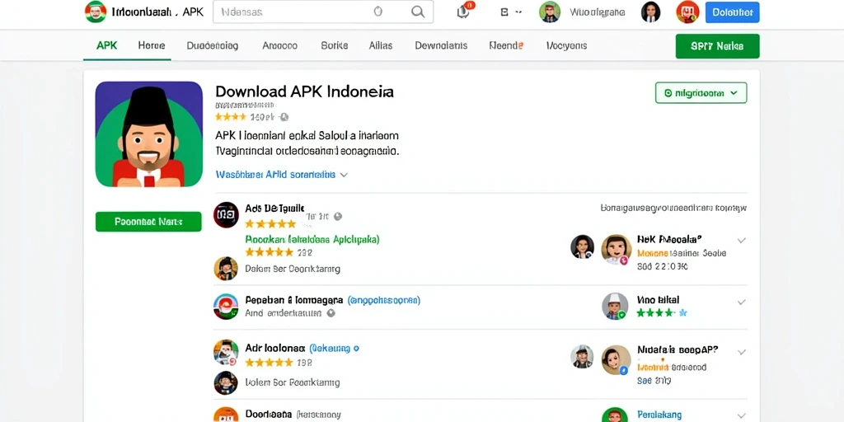This screenshot has width=844, height=422.
Task: Expand the Wasöhtaner AHid soreneidits link
Action: [x=282, y=175]
